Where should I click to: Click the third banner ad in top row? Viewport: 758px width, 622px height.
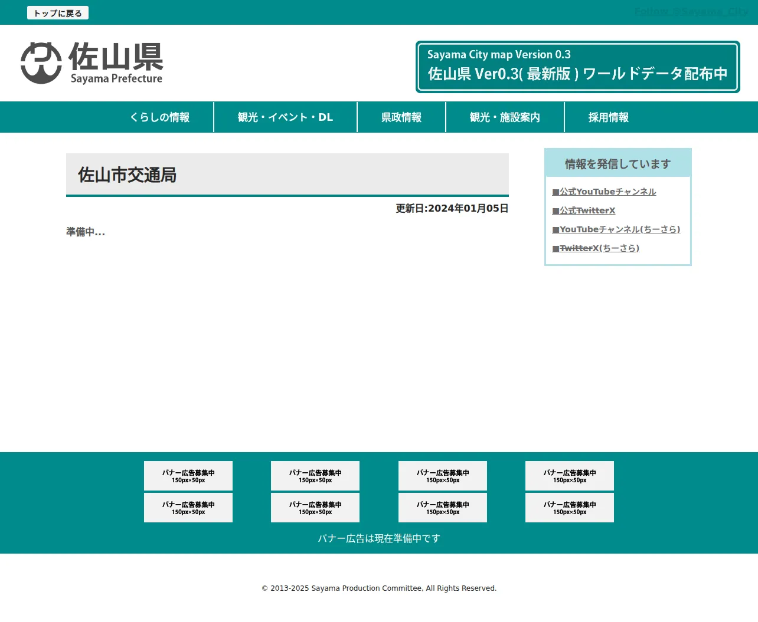point(443,476)
